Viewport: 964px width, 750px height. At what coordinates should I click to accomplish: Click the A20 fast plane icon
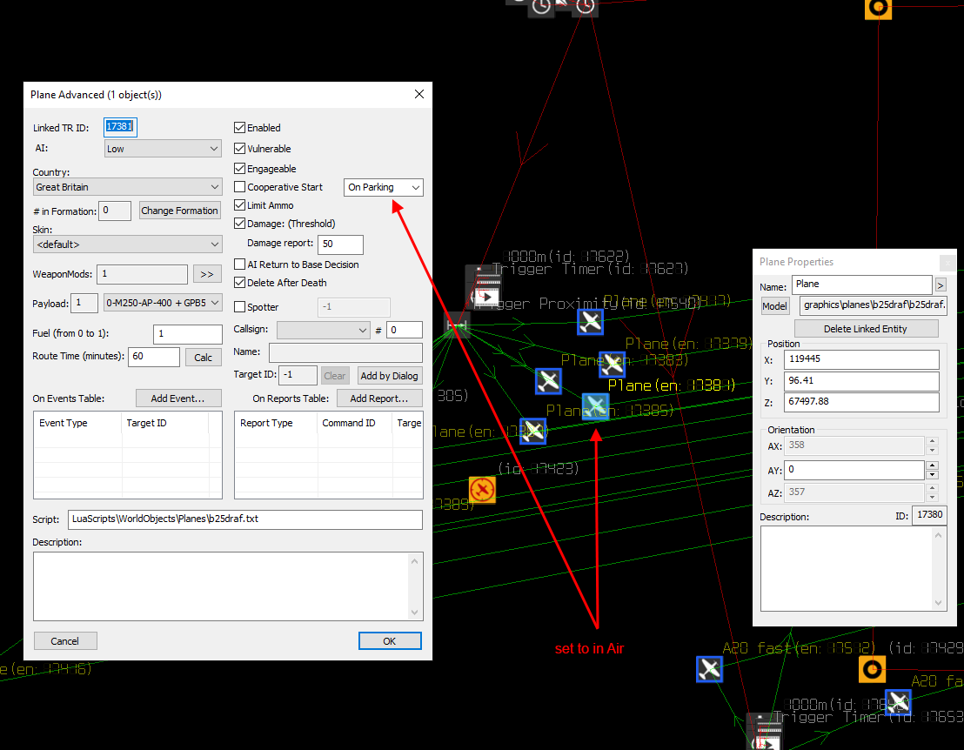709,669
